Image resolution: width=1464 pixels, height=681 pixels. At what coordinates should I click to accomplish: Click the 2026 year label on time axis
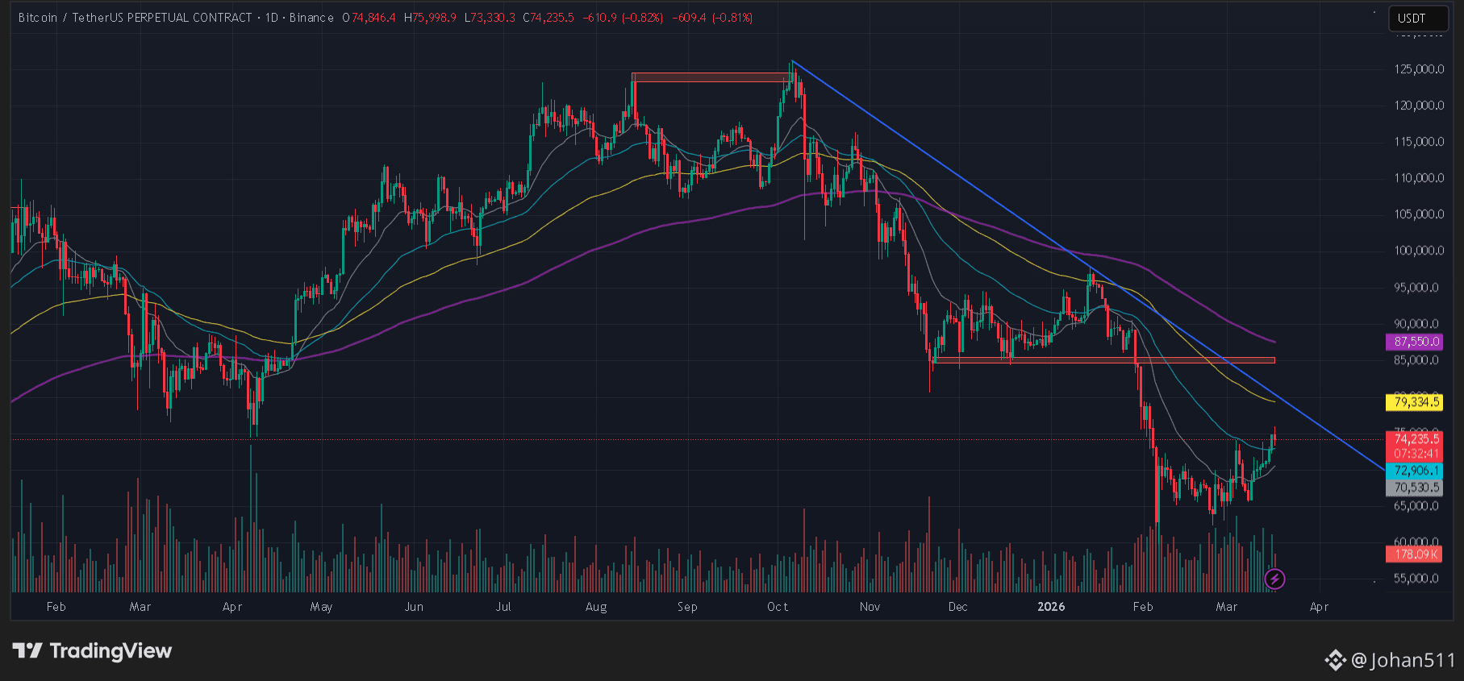(x=1051, y=607)
